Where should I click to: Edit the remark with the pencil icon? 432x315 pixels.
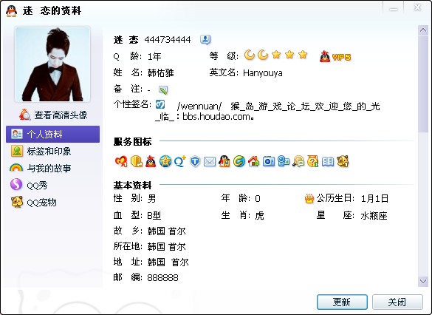(x=163, y=90)
